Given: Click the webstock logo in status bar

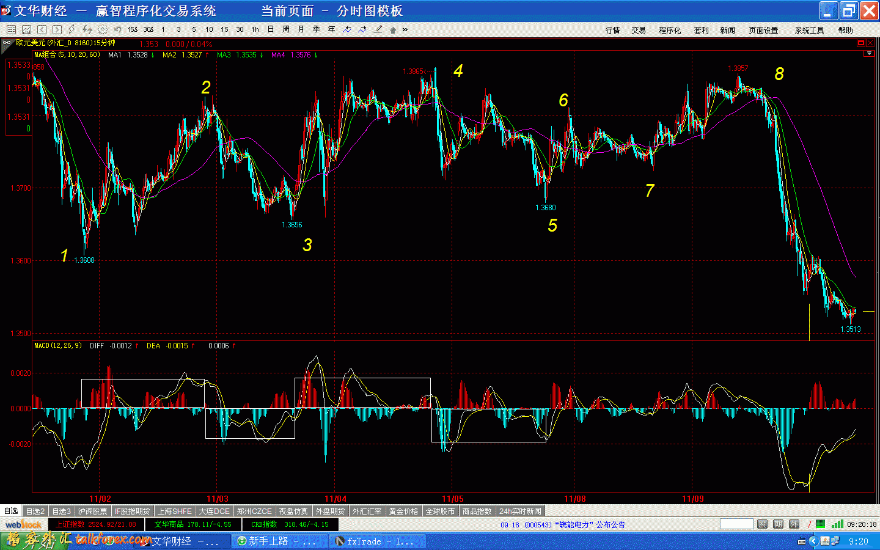Looking at the screenshot, I should (24, 524).
